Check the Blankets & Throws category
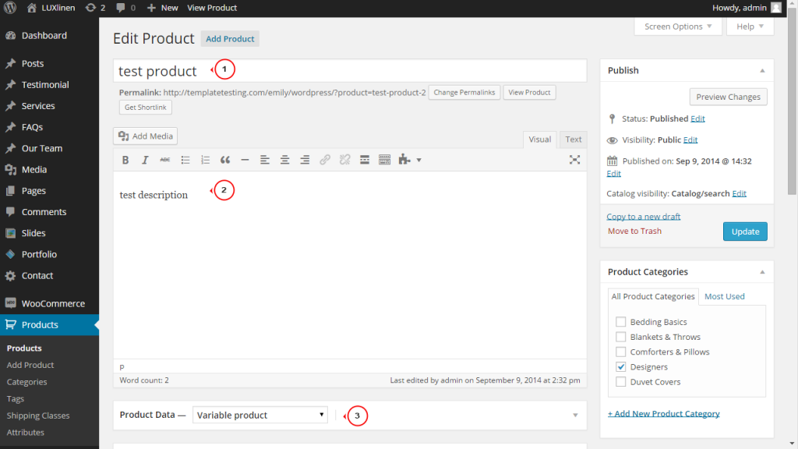Image resolution: width=798 pixels, height=449 pixels. point(620,337)
